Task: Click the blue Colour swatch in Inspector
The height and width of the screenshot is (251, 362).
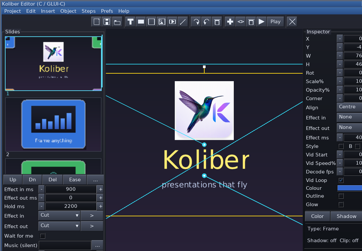Action: 350,188
